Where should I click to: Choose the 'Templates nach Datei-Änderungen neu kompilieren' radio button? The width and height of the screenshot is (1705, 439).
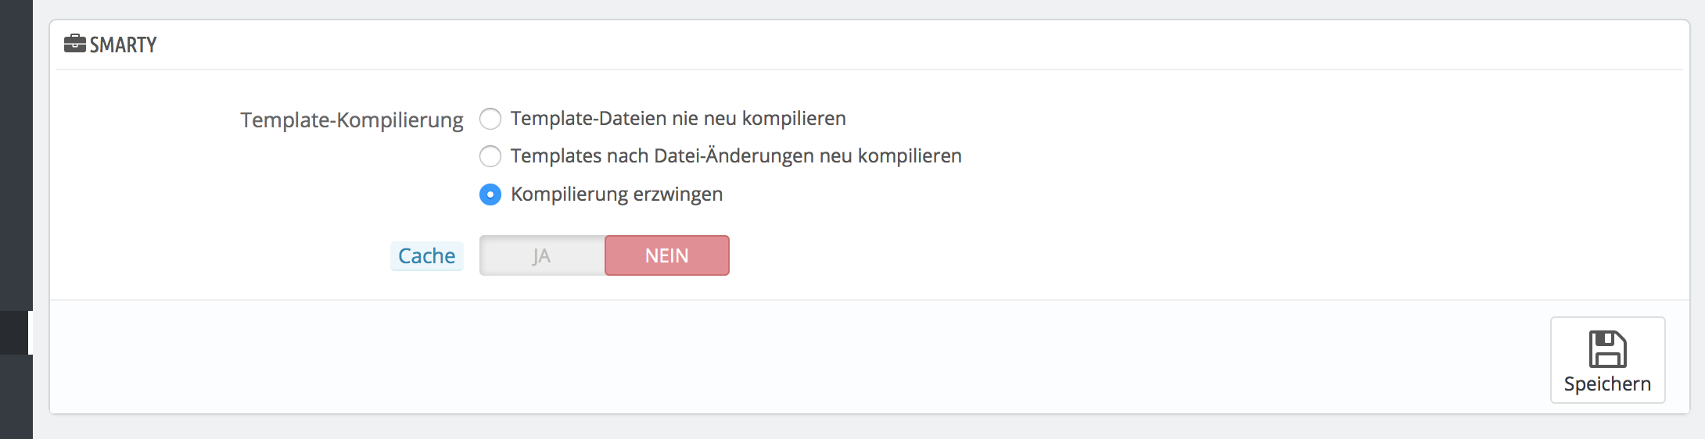tap(490, 156)
